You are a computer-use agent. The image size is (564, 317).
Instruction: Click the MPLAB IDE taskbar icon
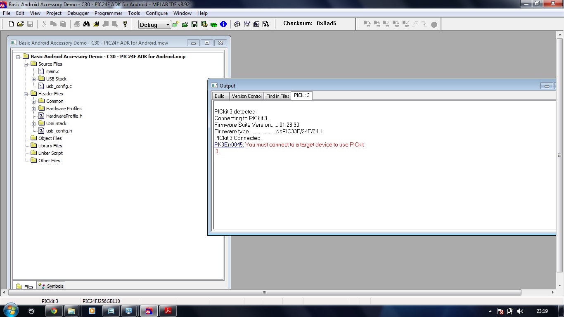(x=149, y=311)
